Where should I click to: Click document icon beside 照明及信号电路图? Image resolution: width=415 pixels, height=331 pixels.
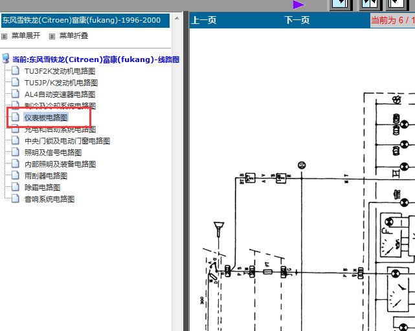[x=16, y=152]
